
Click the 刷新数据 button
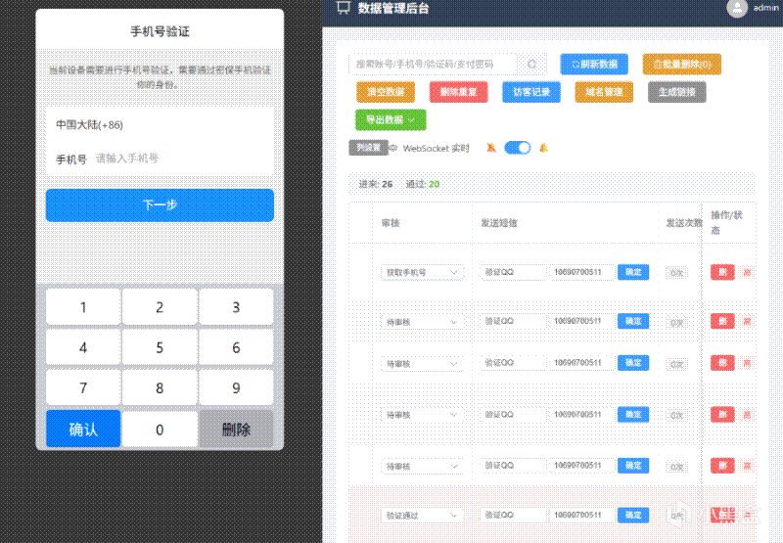(594, 65)
